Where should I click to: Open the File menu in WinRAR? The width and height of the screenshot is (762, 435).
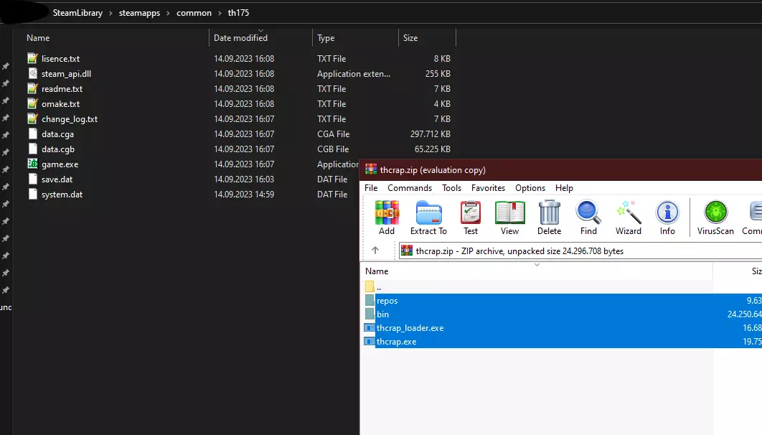click(x=371, y=188)
